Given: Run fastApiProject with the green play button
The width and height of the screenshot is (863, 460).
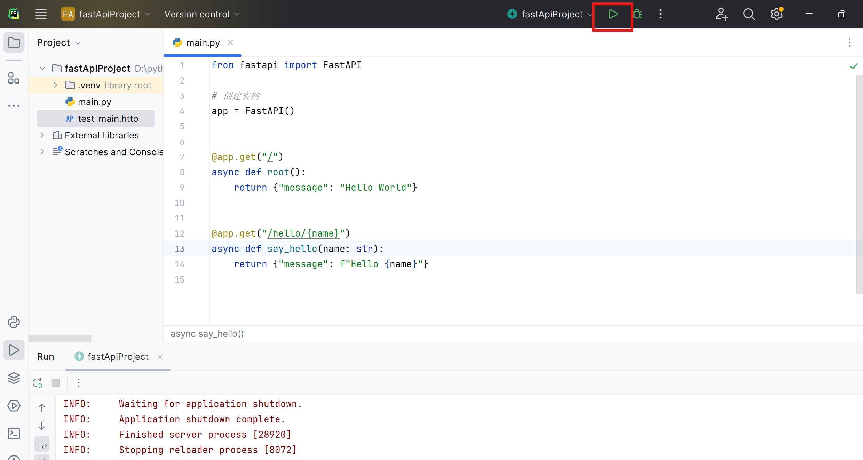Looking at the screenshot, I should 613,14.
